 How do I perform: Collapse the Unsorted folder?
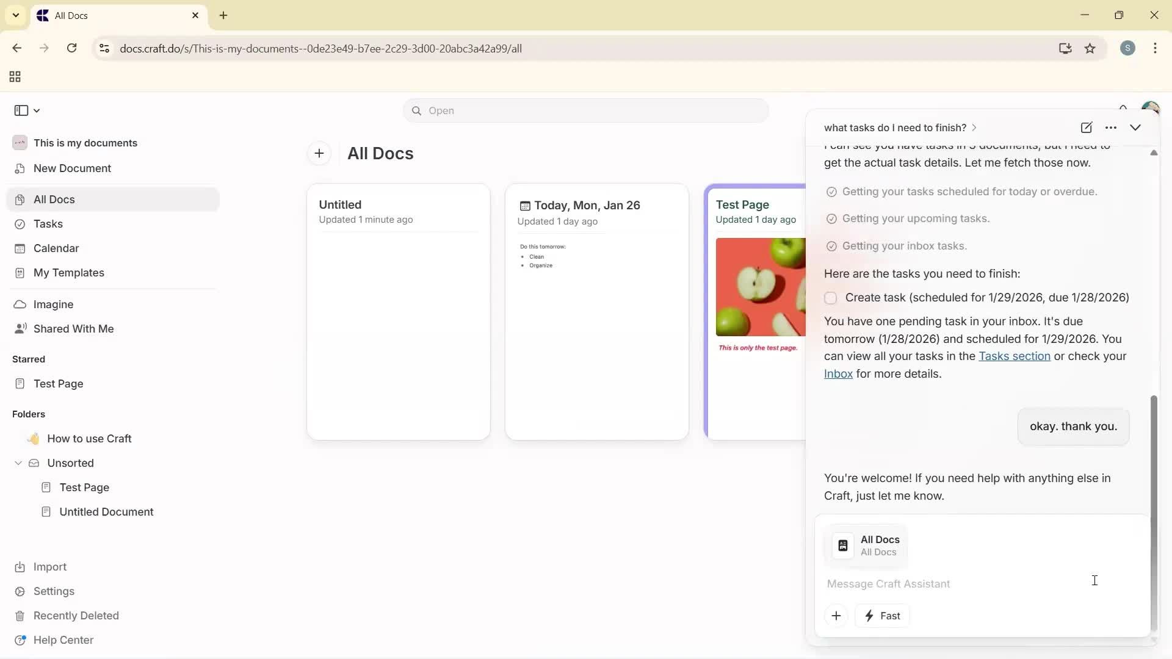pos(18,463)
